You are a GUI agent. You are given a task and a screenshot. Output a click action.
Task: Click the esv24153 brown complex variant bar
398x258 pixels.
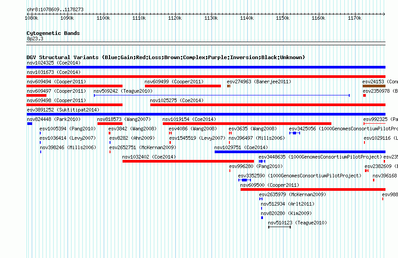click(374, 86)
